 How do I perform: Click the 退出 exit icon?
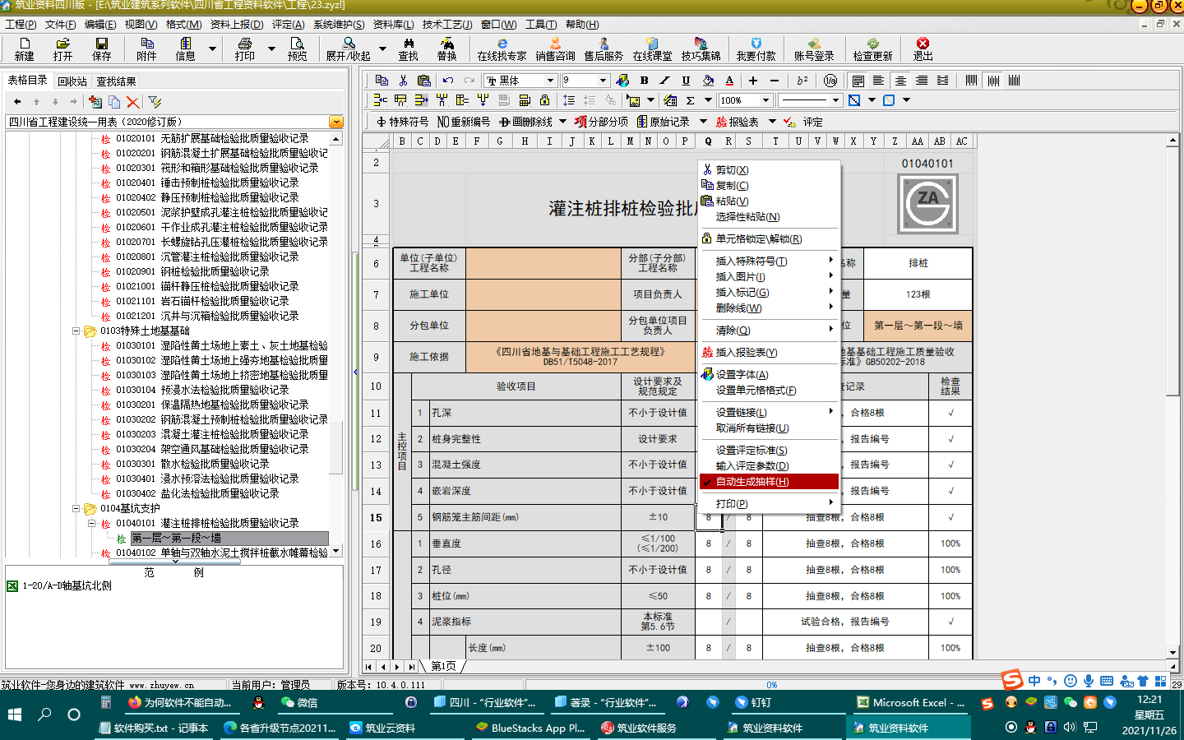tap(923, 49)
